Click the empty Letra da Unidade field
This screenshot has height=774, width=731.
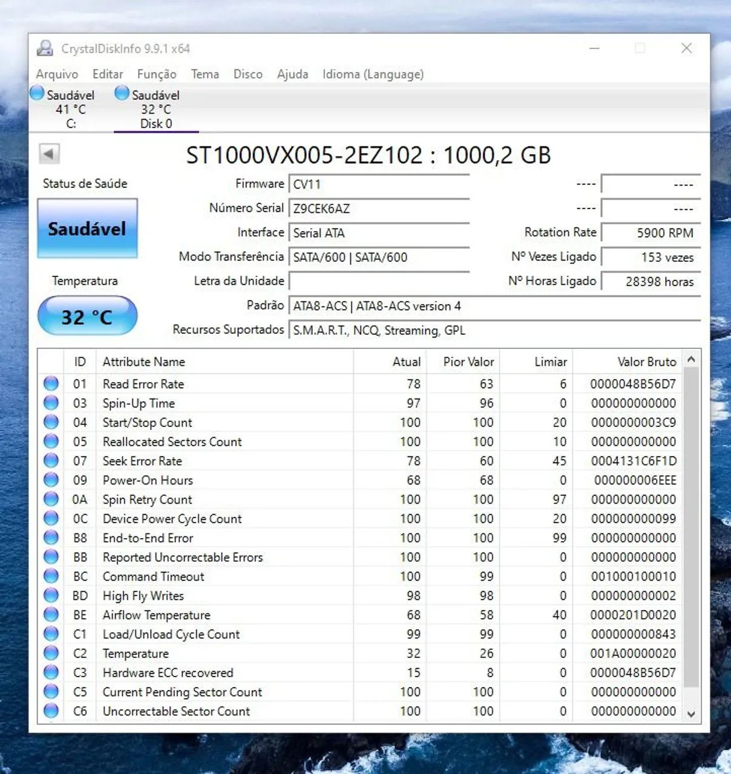[x=379, y=281]
